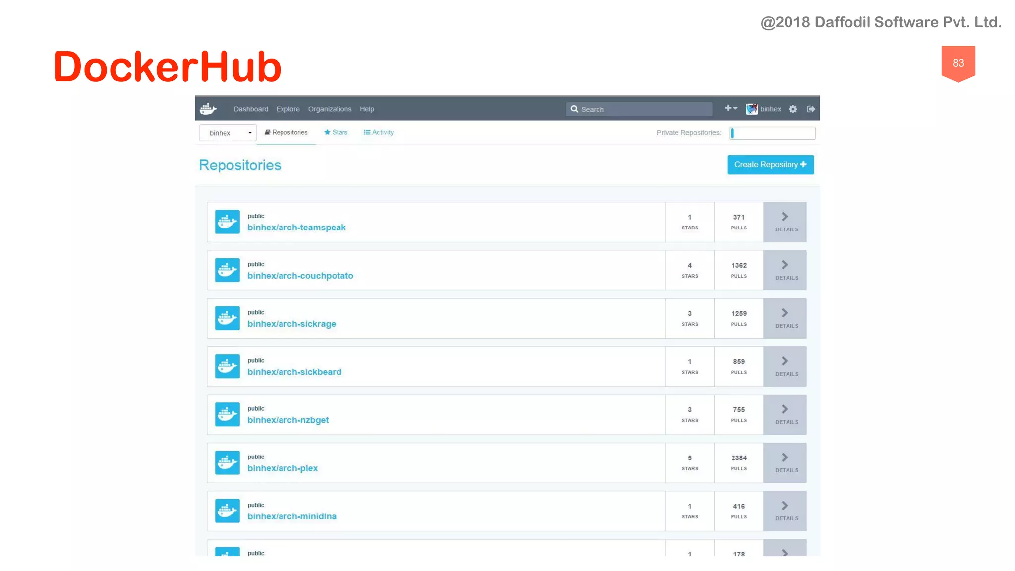The width and height of the screenshot is (1015, 571).
Task: Click the 755 Pulls count
Action: click(739, 414)
